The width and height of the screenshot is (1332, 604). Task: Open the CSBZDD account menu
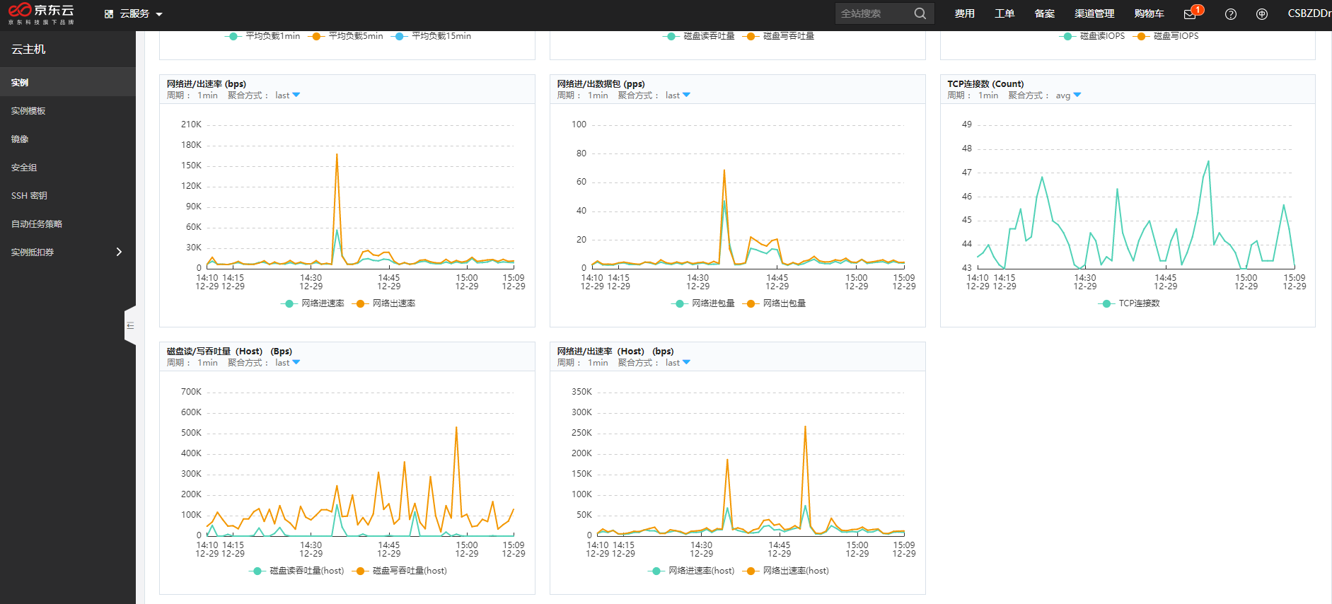(1309, 14)
